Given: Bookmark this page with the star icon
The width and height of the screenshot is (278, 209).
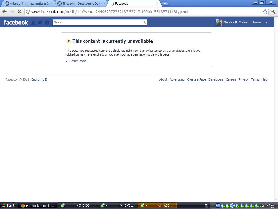Looking at the screenshot, I should point(265,12).
